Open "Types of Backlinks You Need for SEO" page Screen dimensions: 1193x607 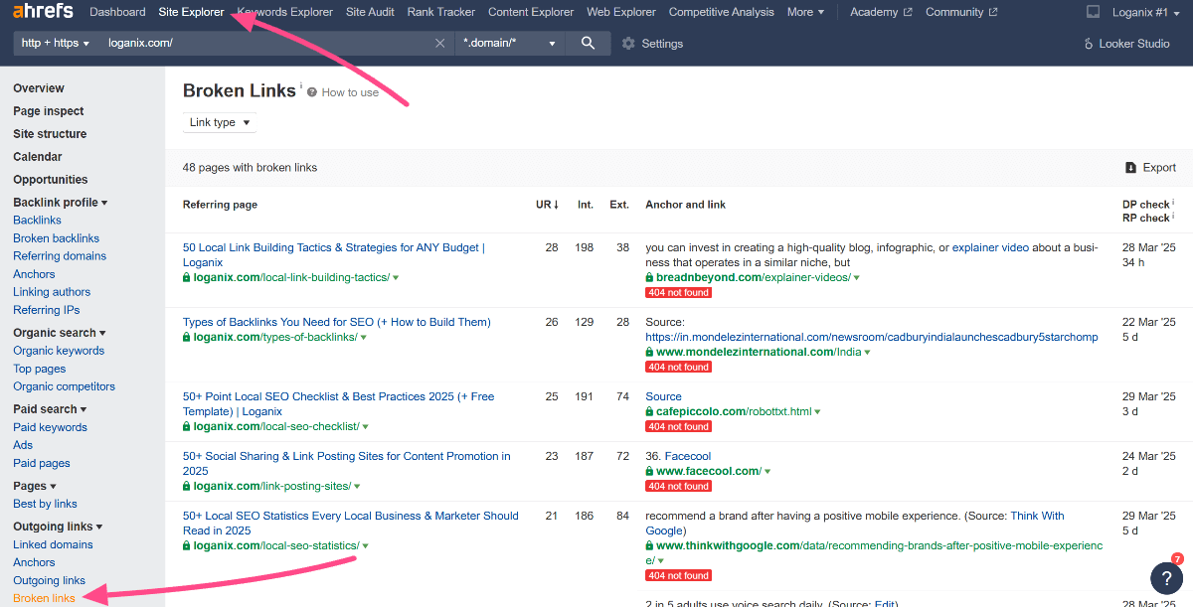pos(337,322)
